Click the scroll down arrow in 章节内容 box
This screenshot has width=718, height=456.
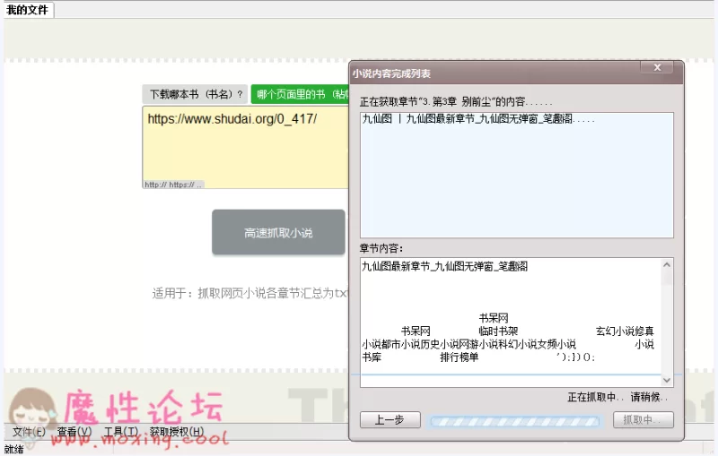coord(667,380)
